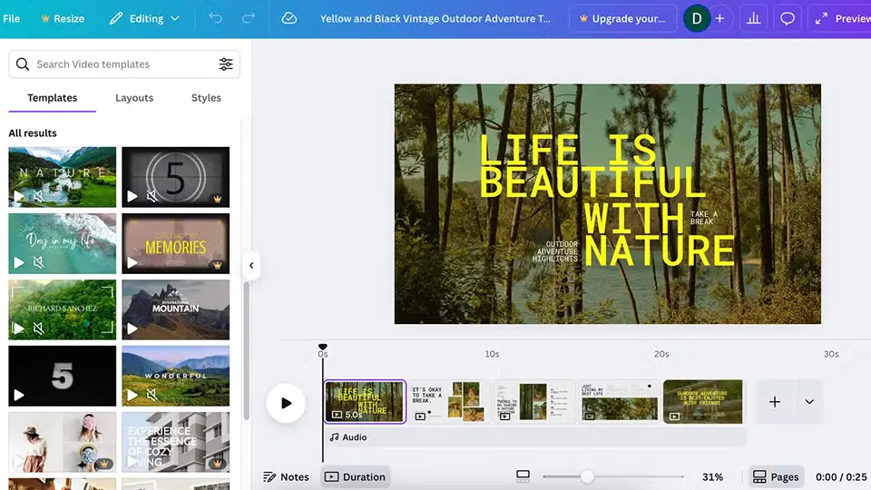The height and width of the screenshot is (490, 871).
Task: Click the plus icon beside profile avatar
Action: coord(719,18)
